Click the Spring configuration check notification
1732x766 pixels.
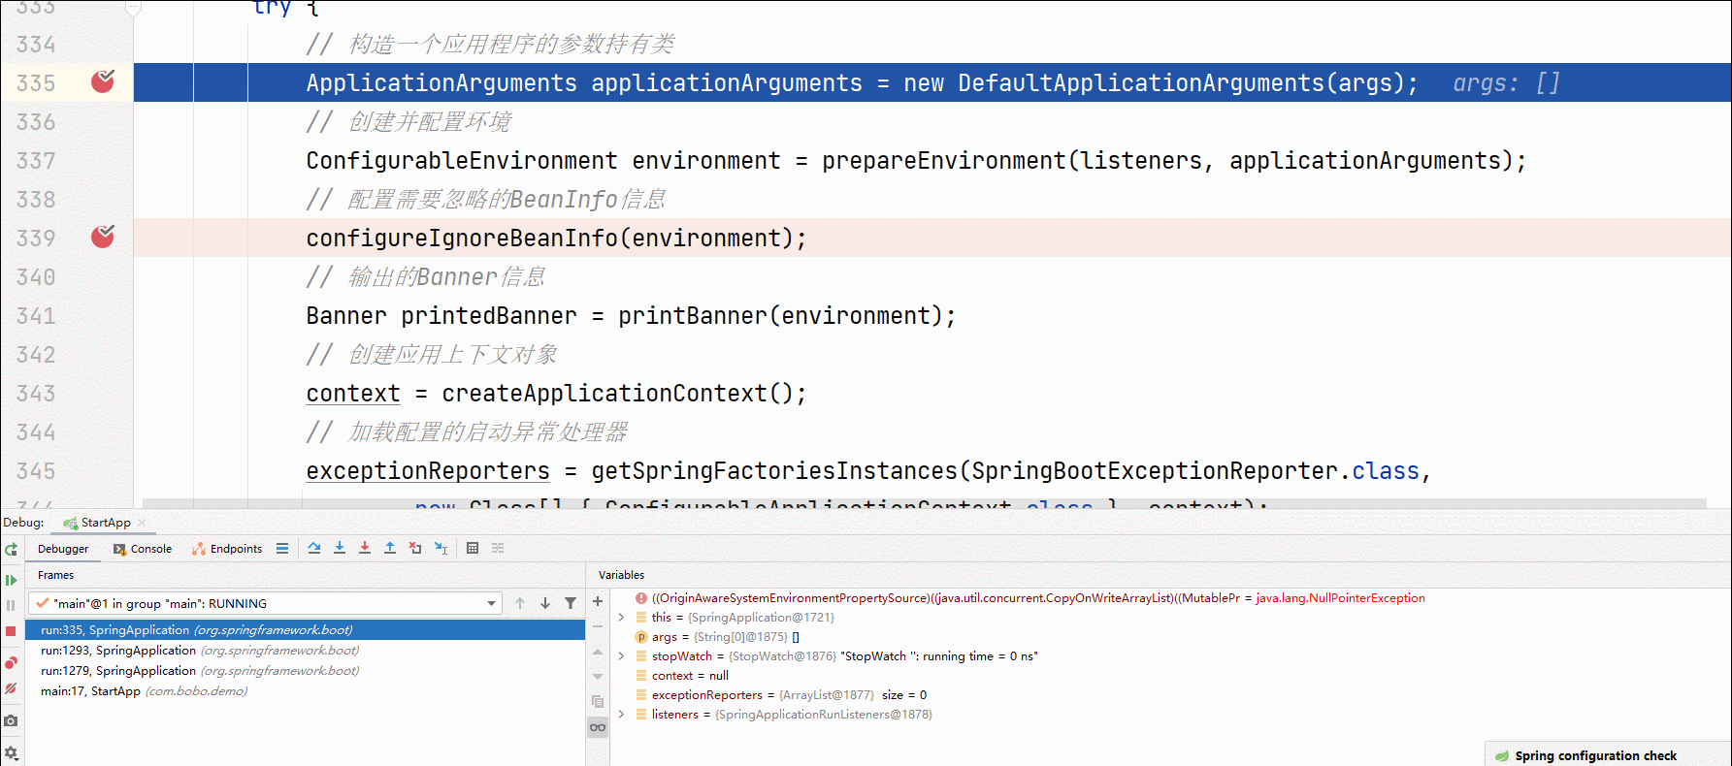pyautogui.click(x=1595, y=755)
